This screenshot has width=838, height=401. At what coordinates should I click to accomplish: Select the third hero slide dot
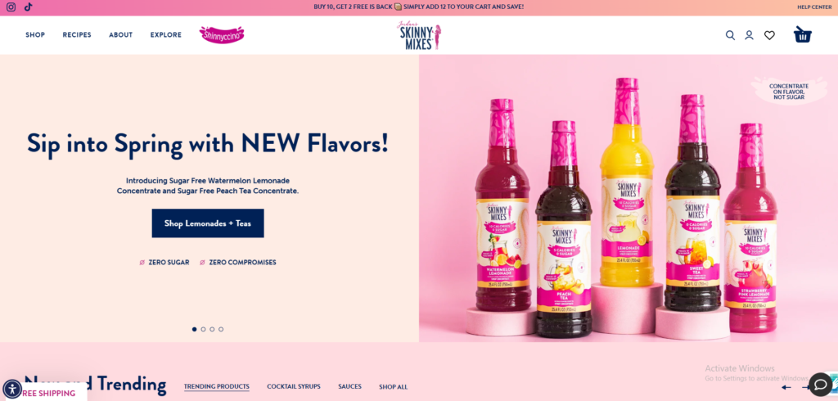(212, 329)
